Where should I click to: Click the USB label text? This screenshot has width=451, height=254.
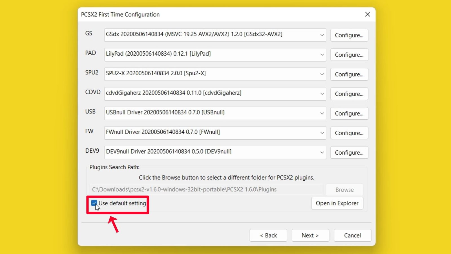(x=90, y=111)
